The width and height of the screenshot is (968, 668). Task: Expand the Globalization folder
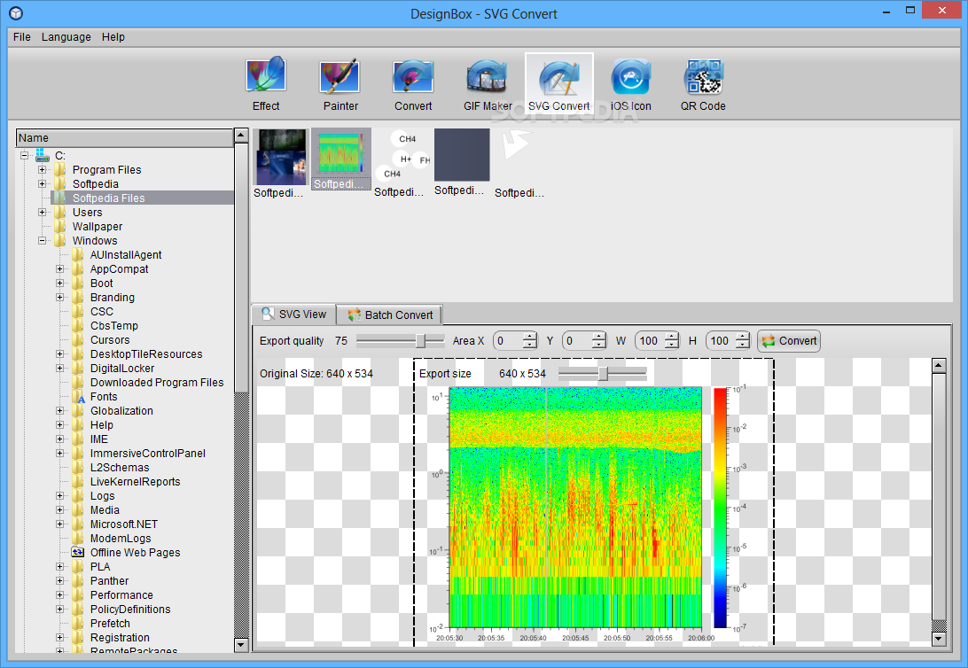click(x=60, y=411)
